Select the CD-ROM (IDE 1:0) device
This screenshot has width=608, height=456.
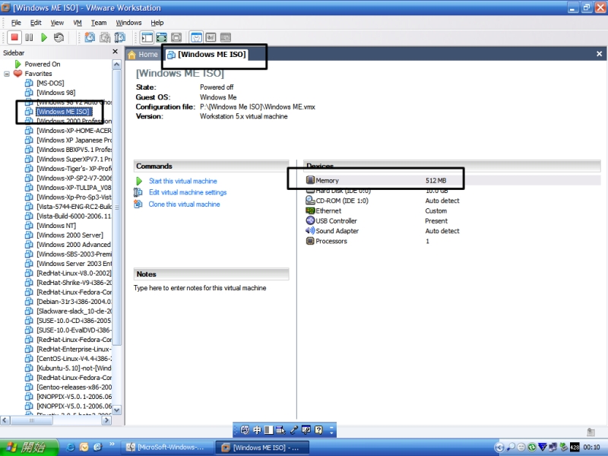click(x=452, y=201)
